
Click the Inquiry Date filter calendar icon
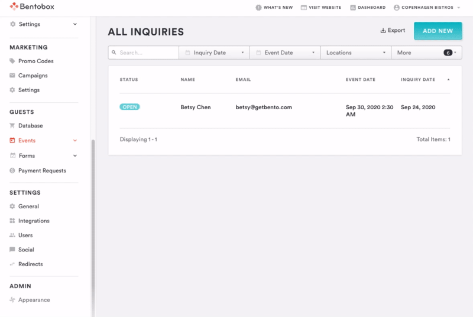[x=187, y=53]
